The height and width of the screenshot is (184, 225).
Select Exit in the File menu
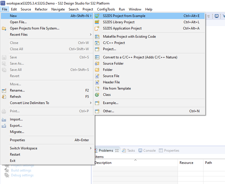click(x=47, y=161)
